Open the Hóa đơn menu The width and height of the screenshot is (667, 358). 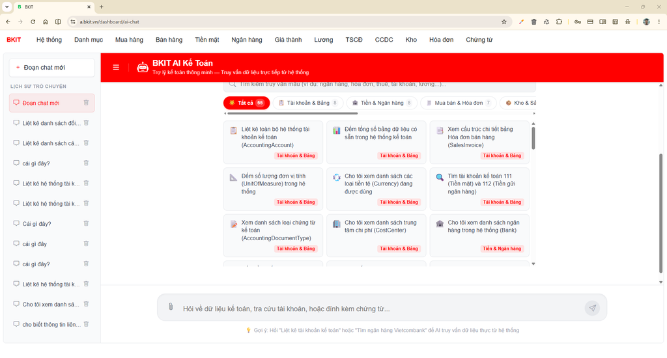[x=441, y=40]
